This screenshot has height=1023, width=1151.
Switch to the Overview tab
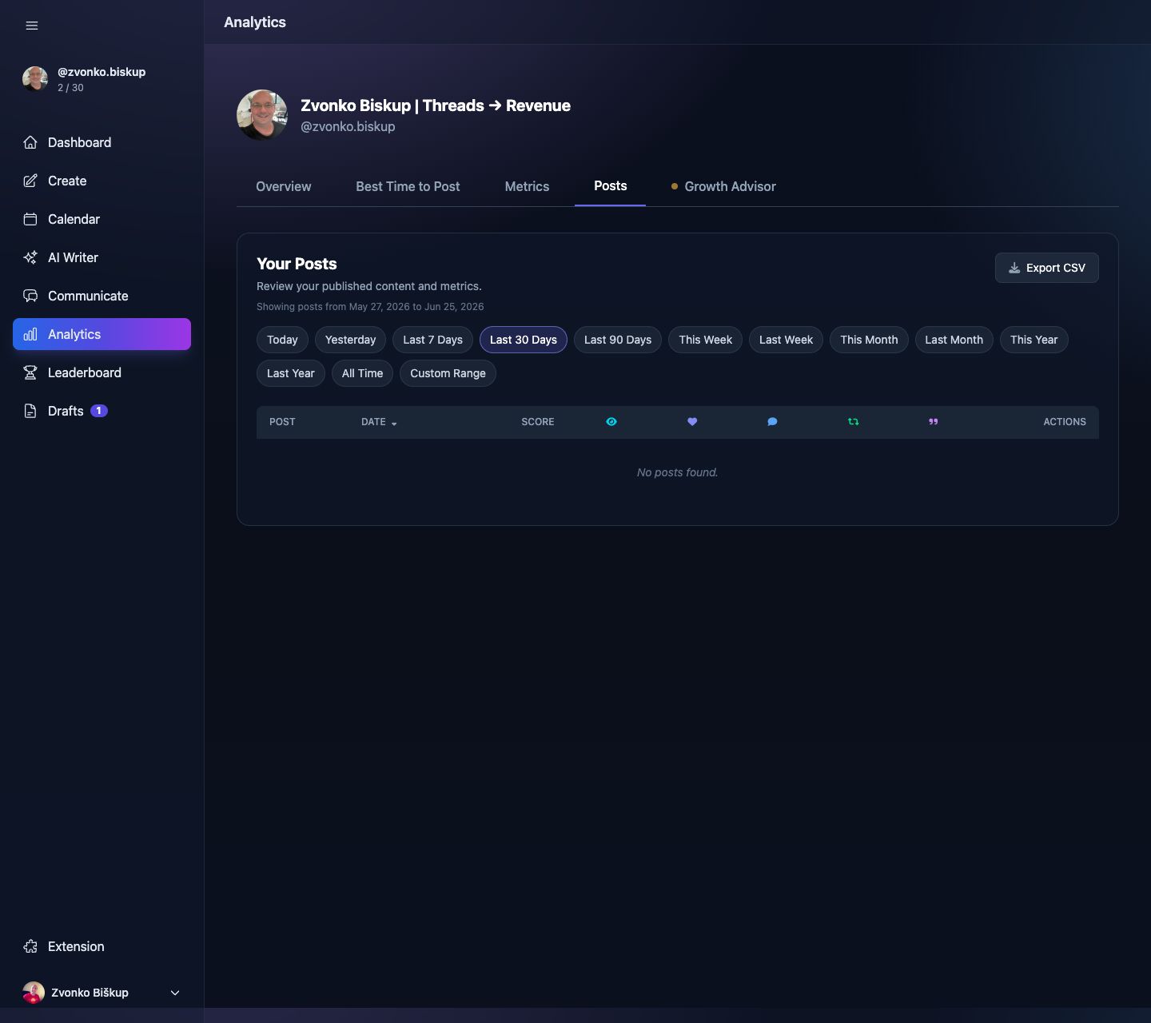(x=284, y=186)
